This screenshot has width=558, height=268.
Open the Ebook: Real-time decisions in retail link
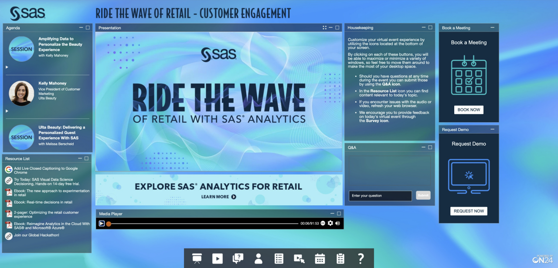coord(43,202)
